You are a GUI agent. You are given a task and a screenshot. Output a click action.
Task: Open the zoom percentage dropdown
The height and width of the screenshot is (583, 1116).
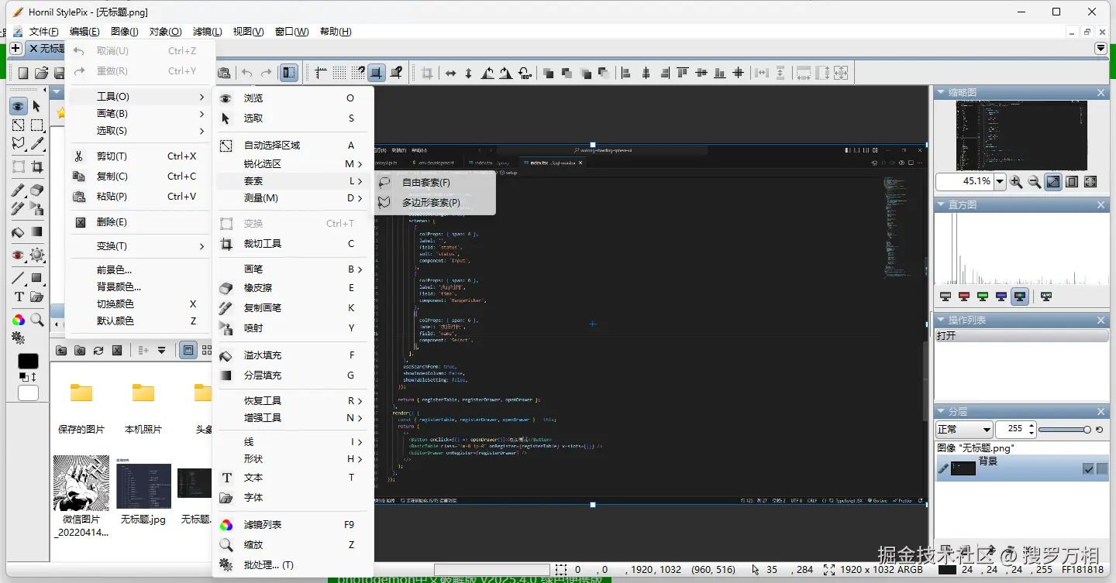click(x=1000, y=182)
